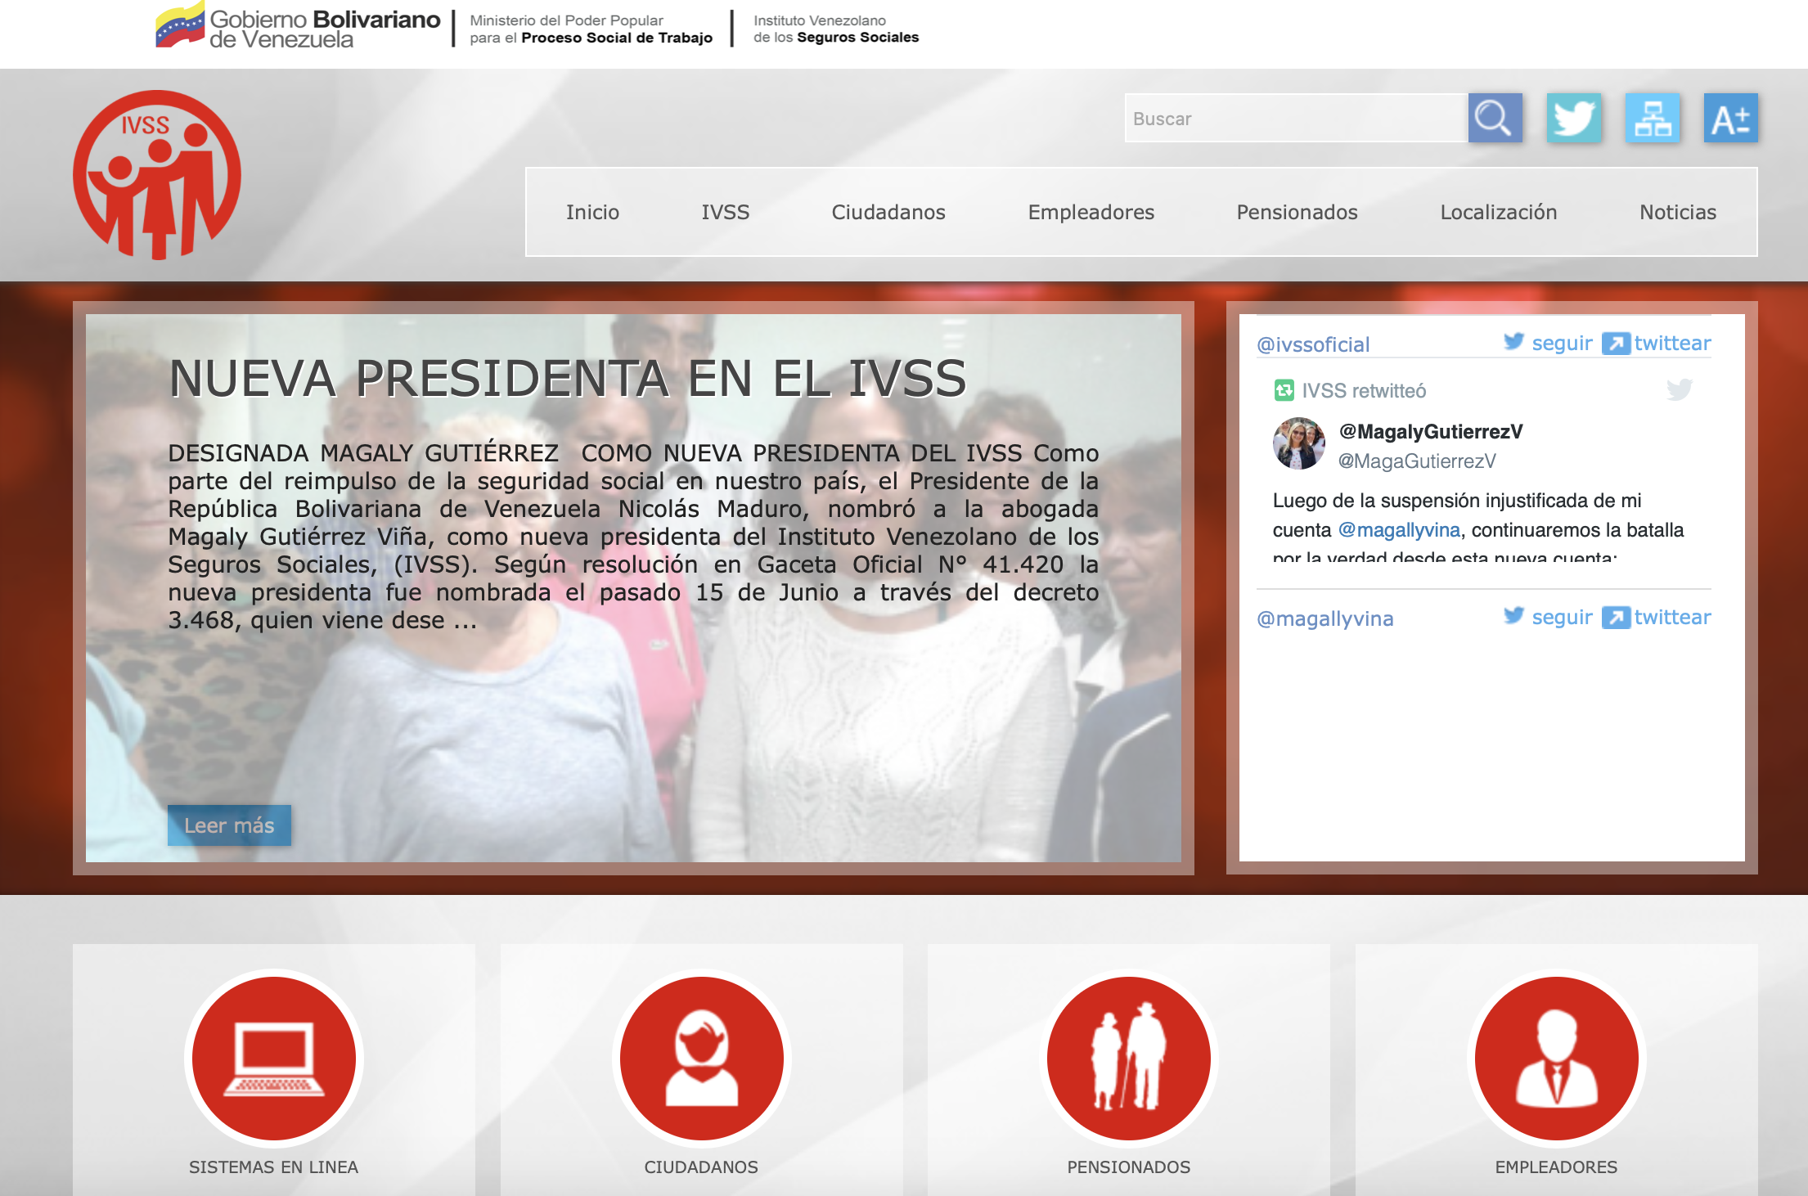Open the Pensionados navigation menu

(x=1298, y=212)
